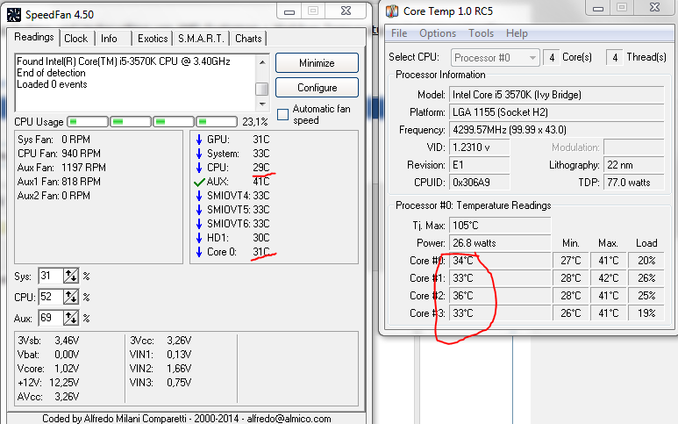Open the File menu in Core Temp
This screenshot has width=678, height=424.
point(399,33)
